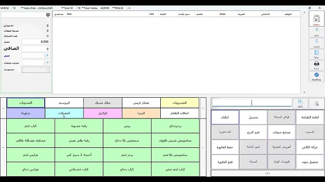Image resolution: width=325 pixels, height=182 pixels.
Task: Select the شاورما category tab
Action: coord(26,113)
